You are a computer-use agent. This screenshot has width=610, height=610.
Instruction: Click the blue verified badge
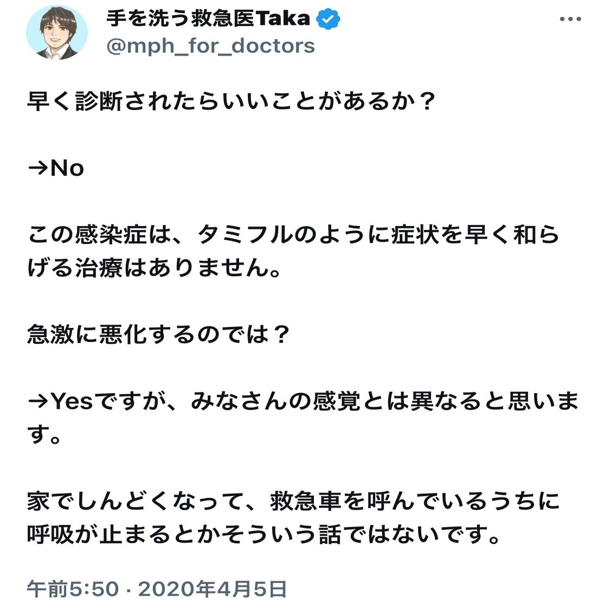328,18
